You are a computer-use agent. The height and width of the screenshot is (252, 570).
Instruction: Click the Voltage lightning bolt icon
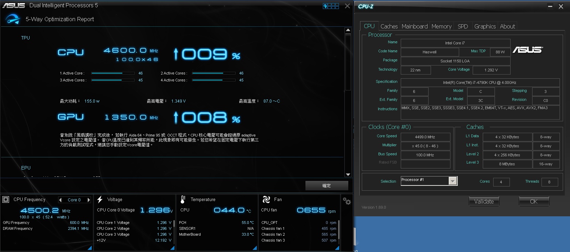coord(100,199)
